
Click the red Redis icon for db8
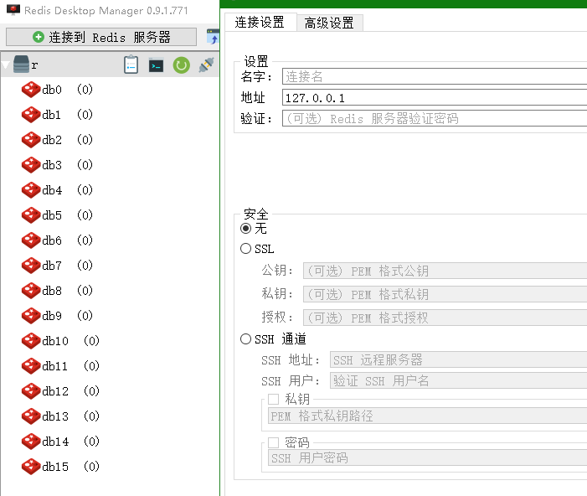[31, 291]
